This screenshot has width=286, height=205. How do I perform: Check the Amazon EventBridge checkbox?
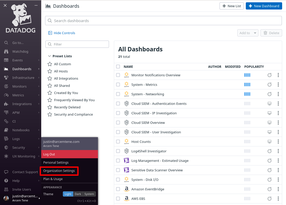point(118,189)
